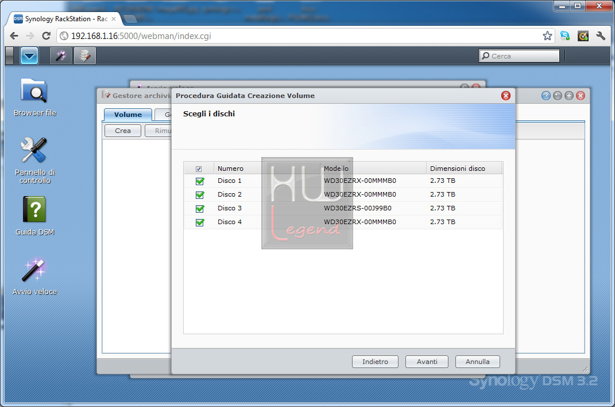Screen dimensions: 615x407
Task: Uncheck the Disco 3 checkbox
Action: (x=200, y=209)
